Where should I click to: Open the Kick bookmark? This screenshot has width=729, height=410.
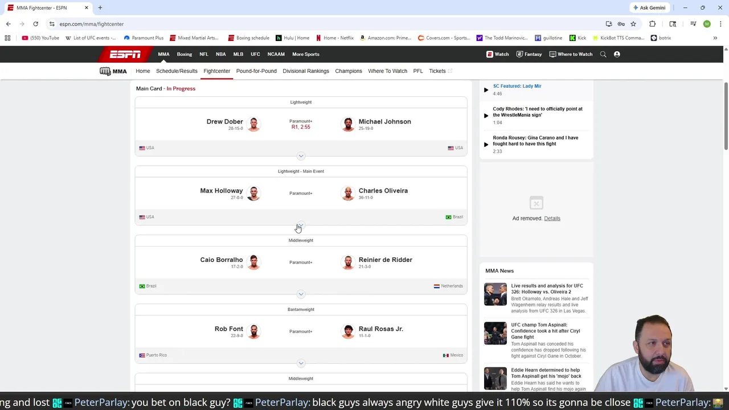tap(577, 38)
